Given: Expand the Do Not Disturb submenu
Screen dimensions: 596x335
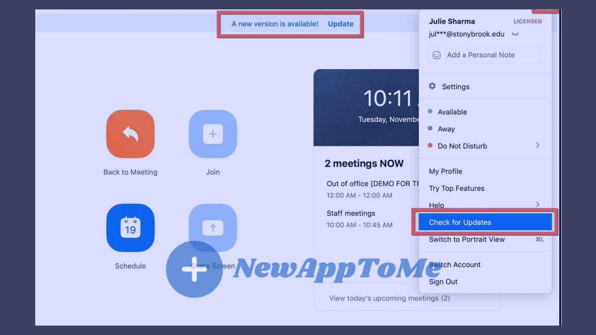Looking at the screenshot, I should (x=538, y=145).
